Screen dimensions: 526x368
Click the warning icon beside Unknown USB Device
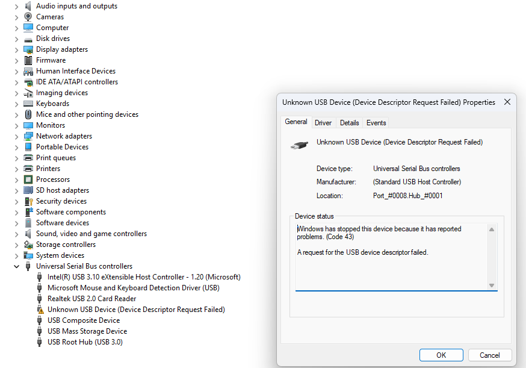[x=40, y=310]
